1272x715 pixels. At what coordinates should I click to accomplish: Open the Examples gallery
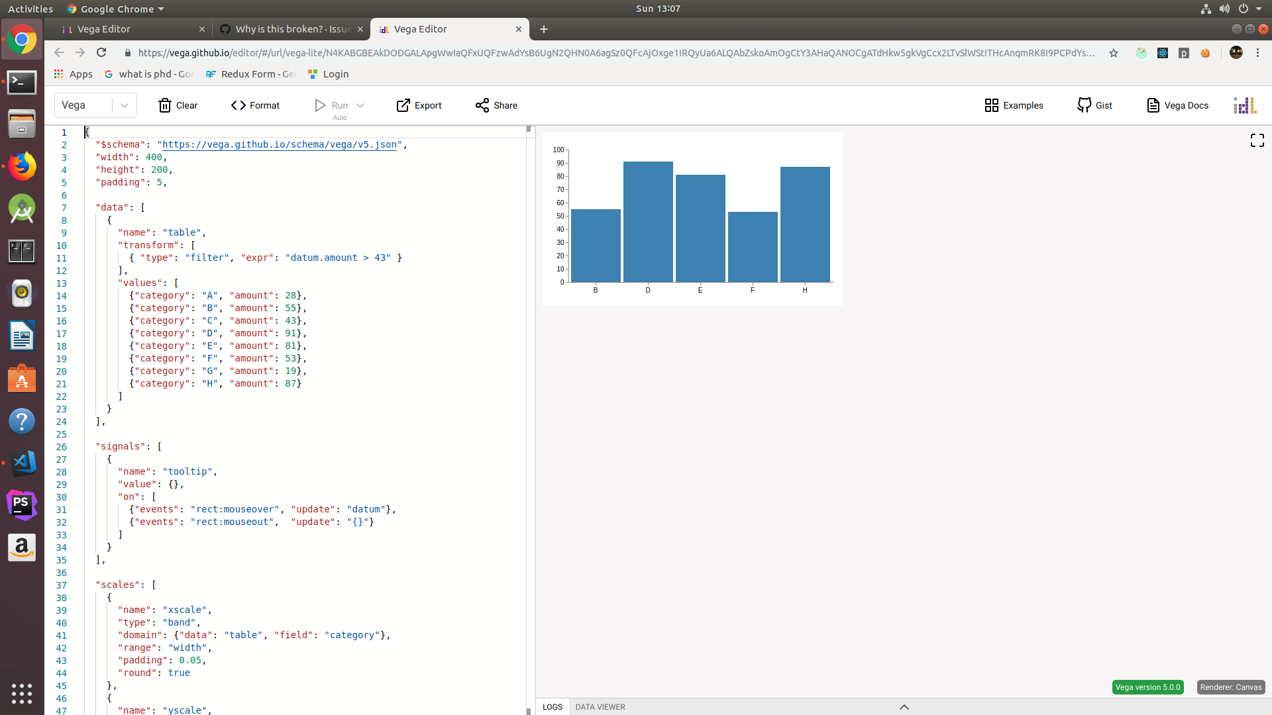(x=1014, y=105)
